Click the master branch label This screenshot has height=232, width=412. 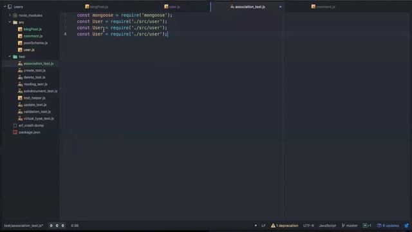click(352, 226)
